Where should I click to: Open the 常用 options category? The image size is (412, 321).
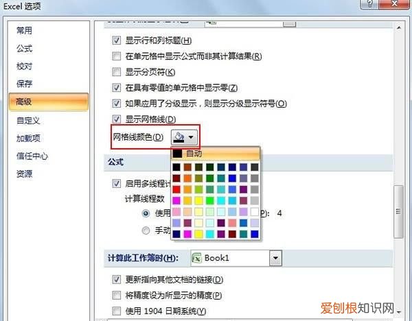click(x=24, y=31)
